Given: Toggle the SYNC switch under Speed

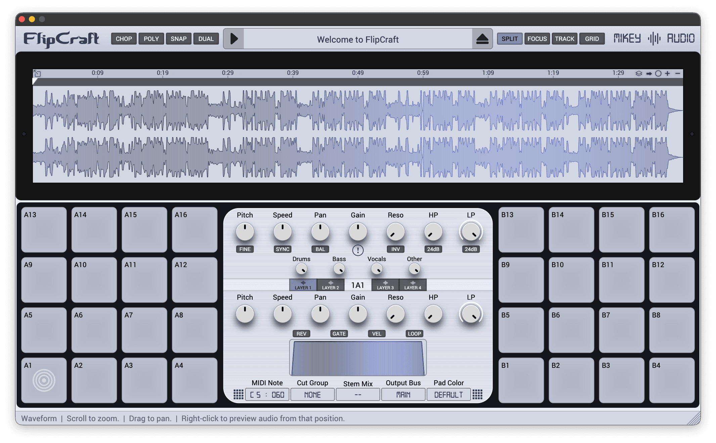Looking at the screenshot, I should [282, 249].
